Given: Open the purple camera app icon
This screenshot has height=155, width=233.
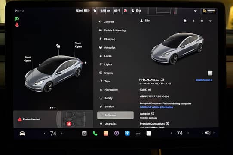Looking at the screenshot, I should pos(116,133).
